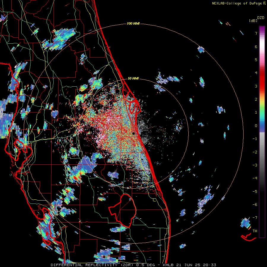The width and height of the screenshot is (267, 267).
Task: Click the -7 value on color scale
Action: [x=255, y=218]
